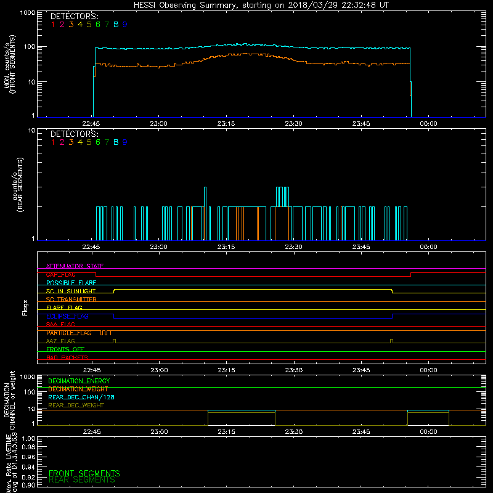The width and height of the screenshot is (493, 493).
Task: Click the 1000 tick on the front segments axis
Action: click(28, 13)
